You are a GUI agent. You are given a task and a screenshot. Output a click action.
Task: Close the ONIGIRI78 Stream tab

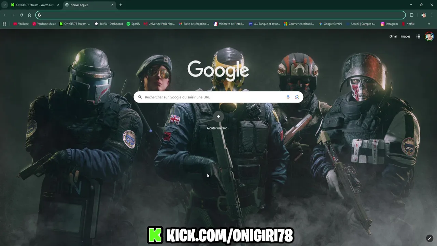coord(58,5)
